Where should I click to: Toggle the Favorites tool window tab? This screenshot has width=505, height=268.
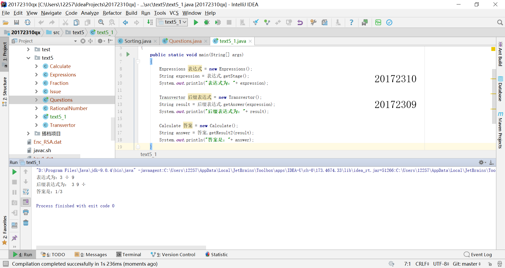[x=5, y=230]
